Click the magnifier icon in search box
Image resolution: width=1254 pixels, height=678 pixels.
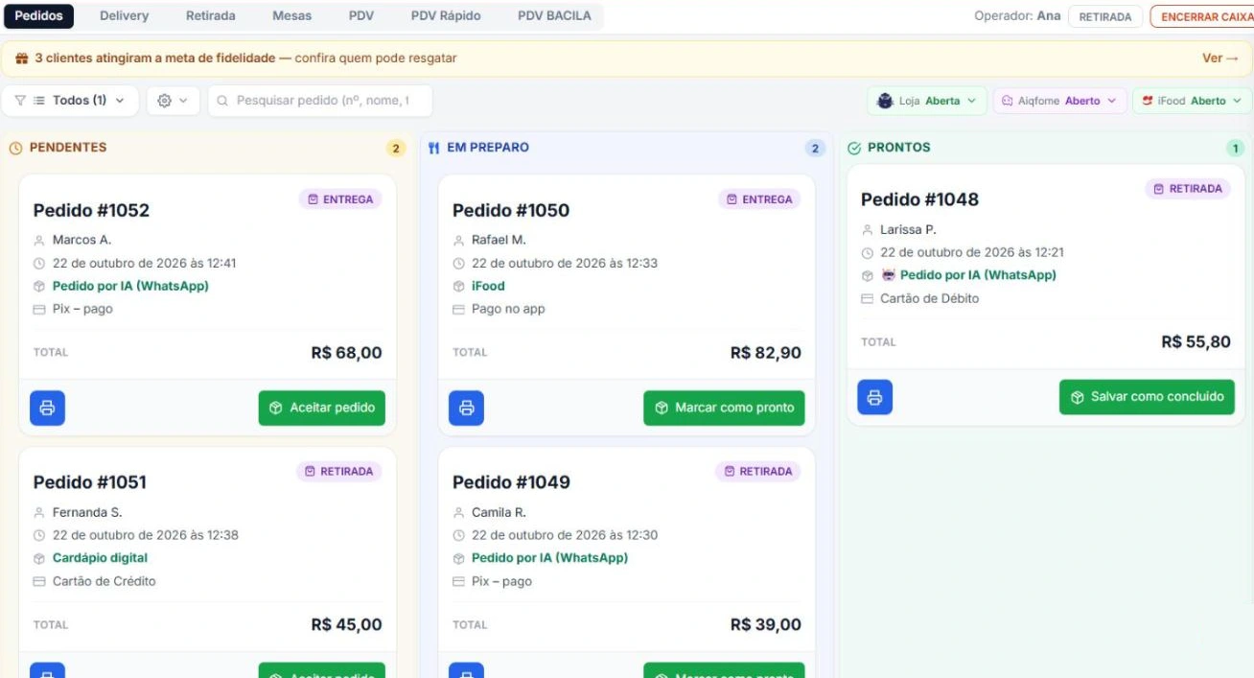tap(223, 101)
